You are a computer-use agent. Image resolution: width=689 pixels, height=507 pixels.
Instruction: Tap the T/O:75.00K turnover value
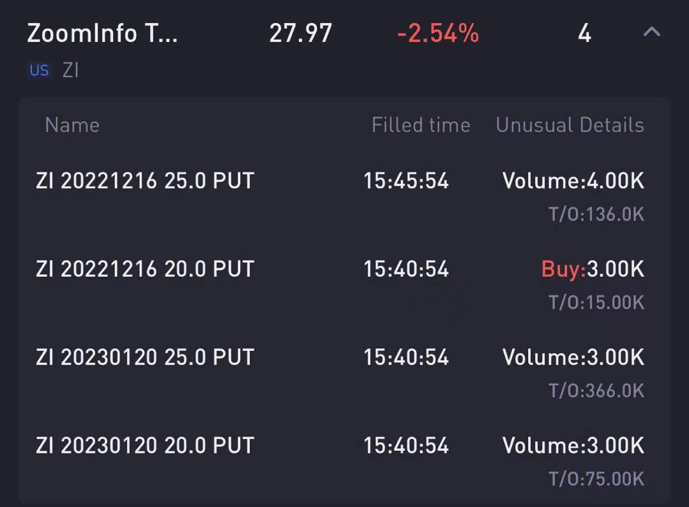(x=596, y=478)
